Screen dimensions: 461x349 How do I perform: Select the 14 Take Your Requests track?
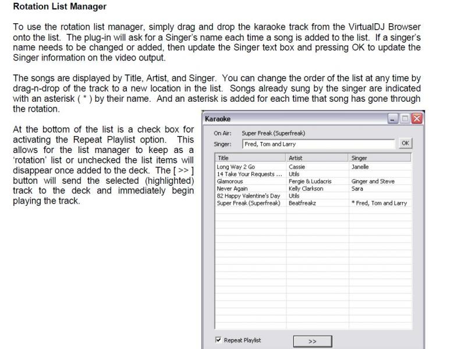pyautogui.click(x=249, y=174)
